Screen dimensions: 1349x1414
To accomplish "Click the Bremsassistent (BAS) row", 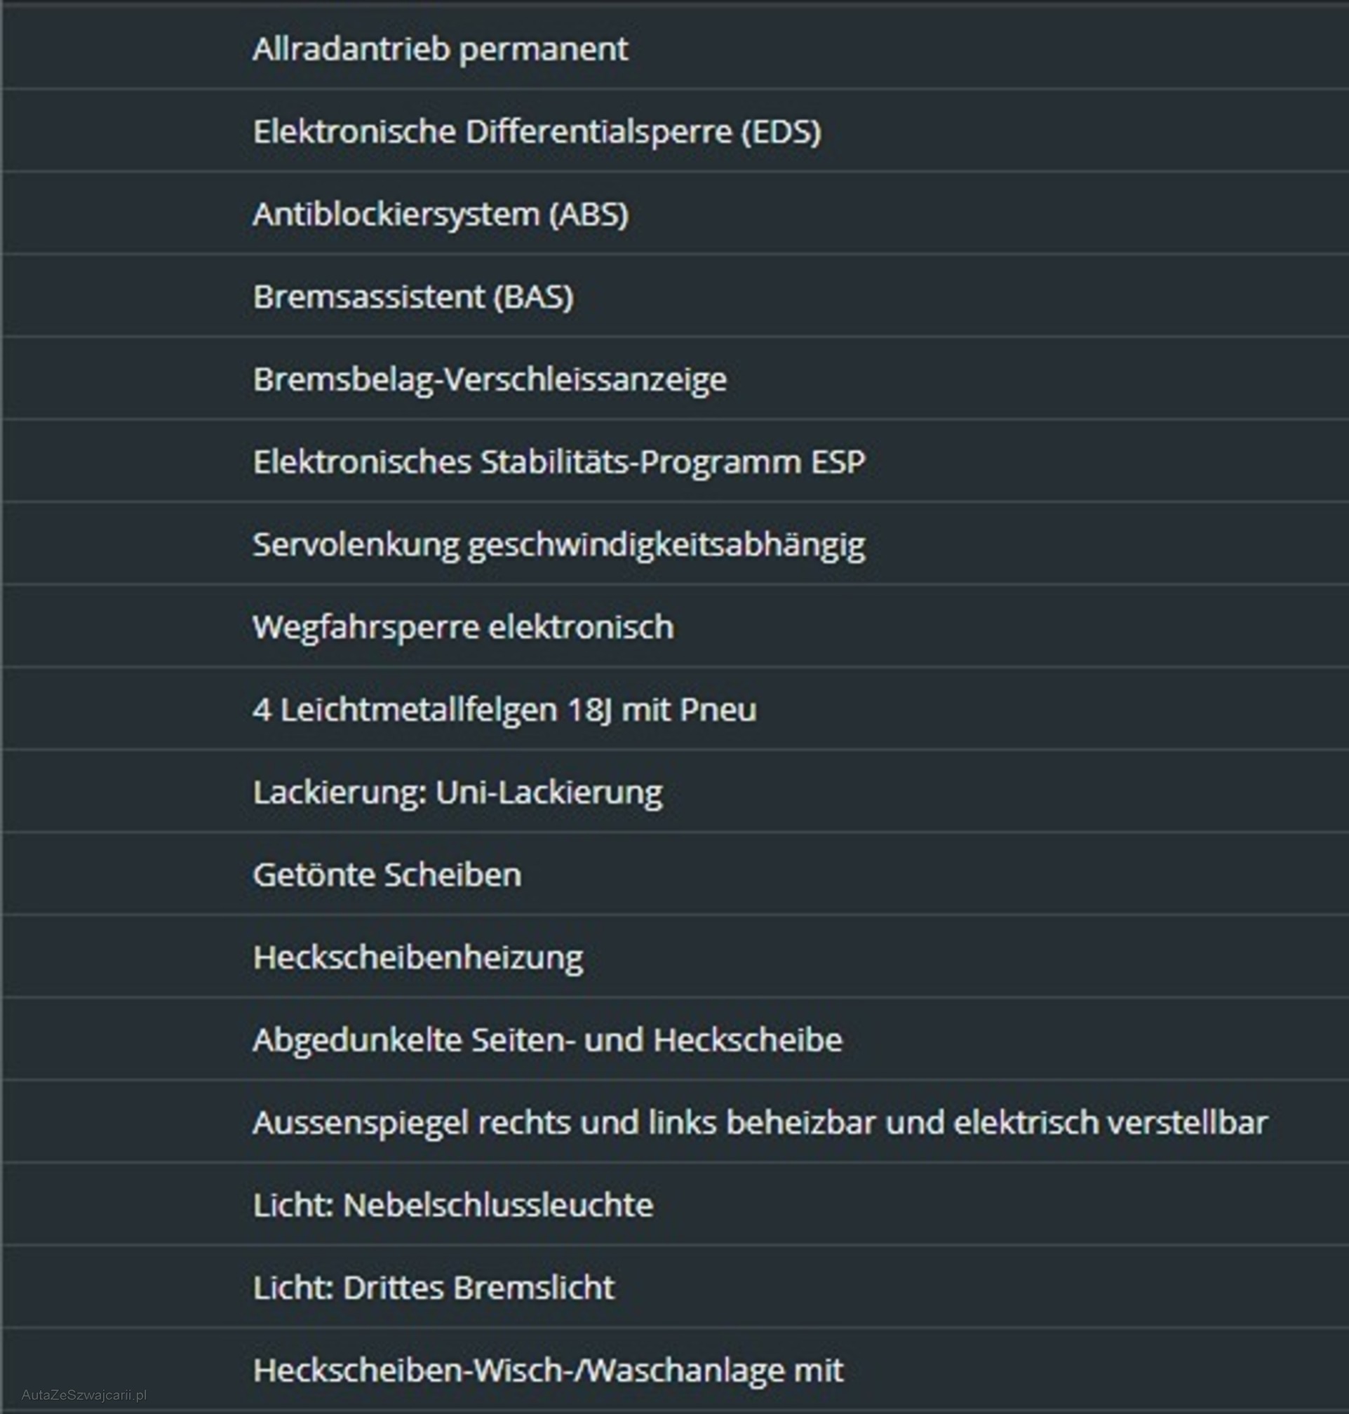I will (x=675, y=295).
